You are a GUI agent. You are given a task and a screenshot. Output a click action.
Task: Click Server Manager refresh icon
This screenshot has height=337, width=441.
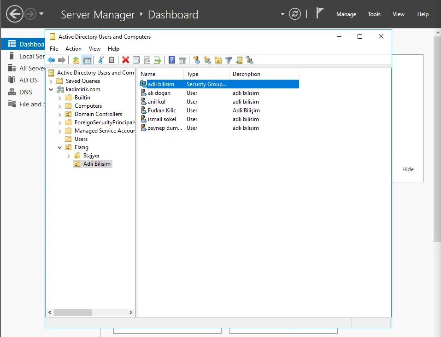(x=295, y=14)
